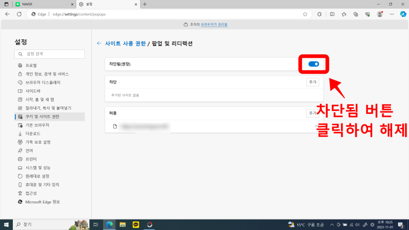Open 다운로드 settings section
This screenshot has width=409, height=230.
50,133
